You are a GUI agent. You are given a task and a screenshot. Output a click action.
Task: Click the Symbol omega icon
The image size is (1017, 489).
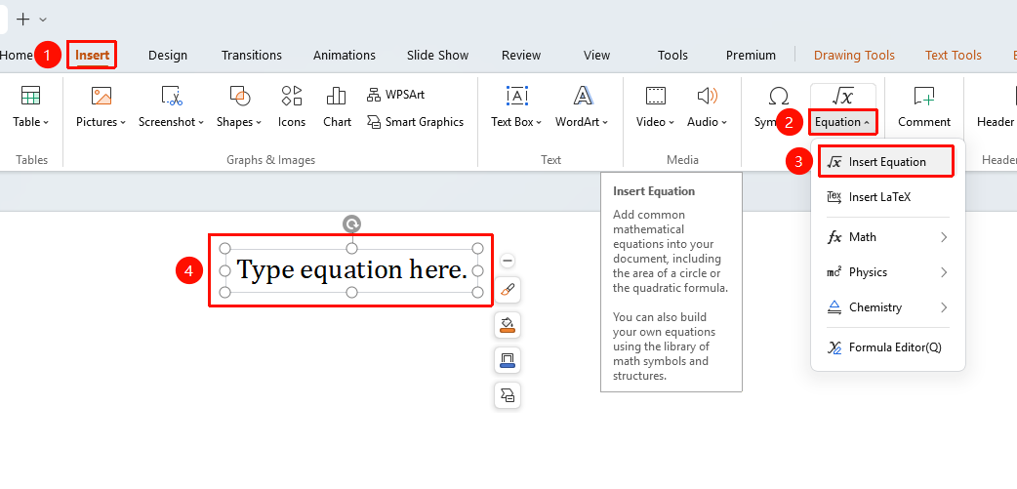click(x=778, y=96)
